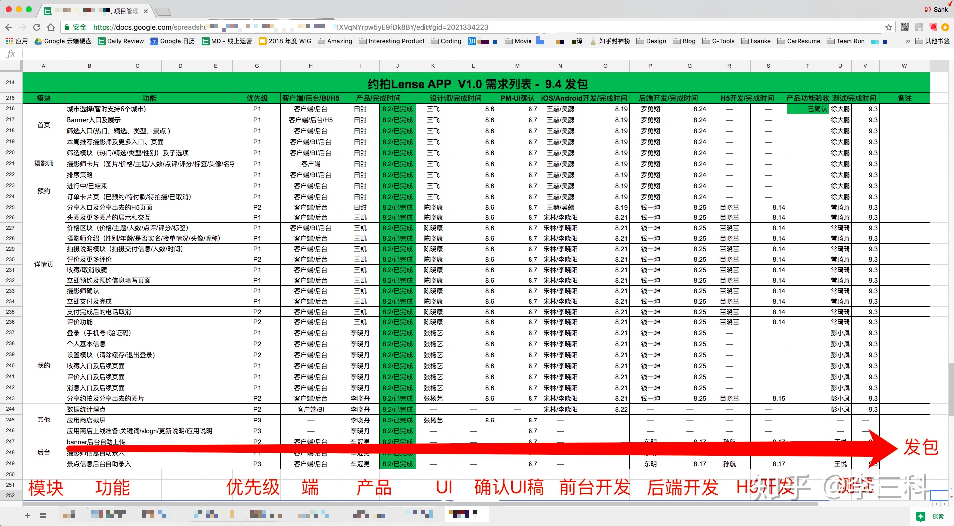Star this page using the bookmark icon
954x526 pixels.
[x=889, y=27]
